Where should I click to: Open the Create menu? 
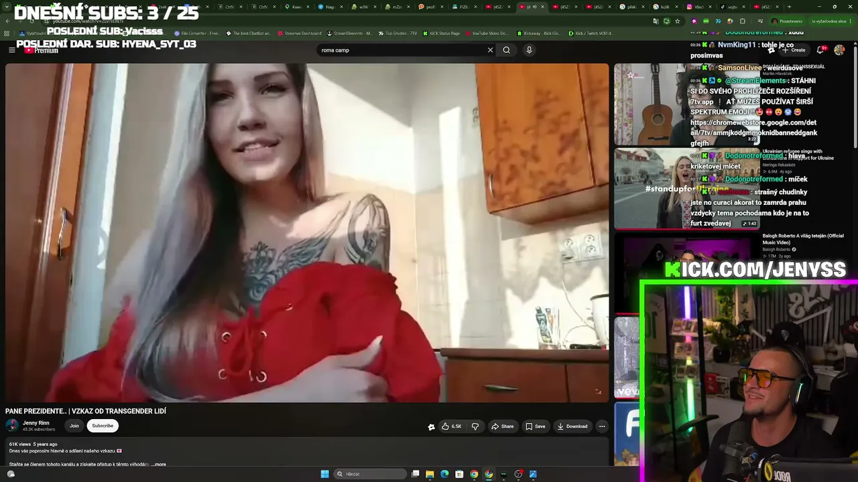(794, 50)
